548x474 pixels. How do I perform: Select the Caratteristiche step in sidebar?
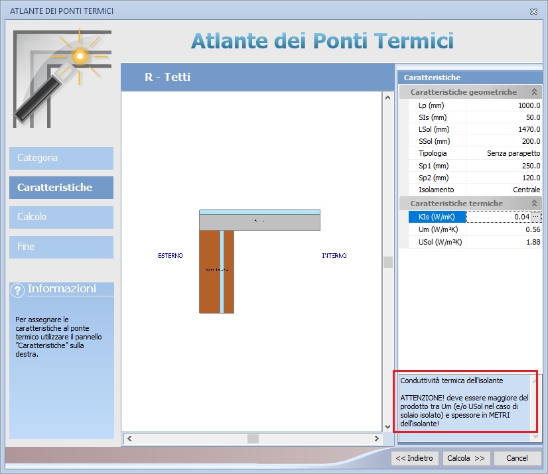click(61, 188)
